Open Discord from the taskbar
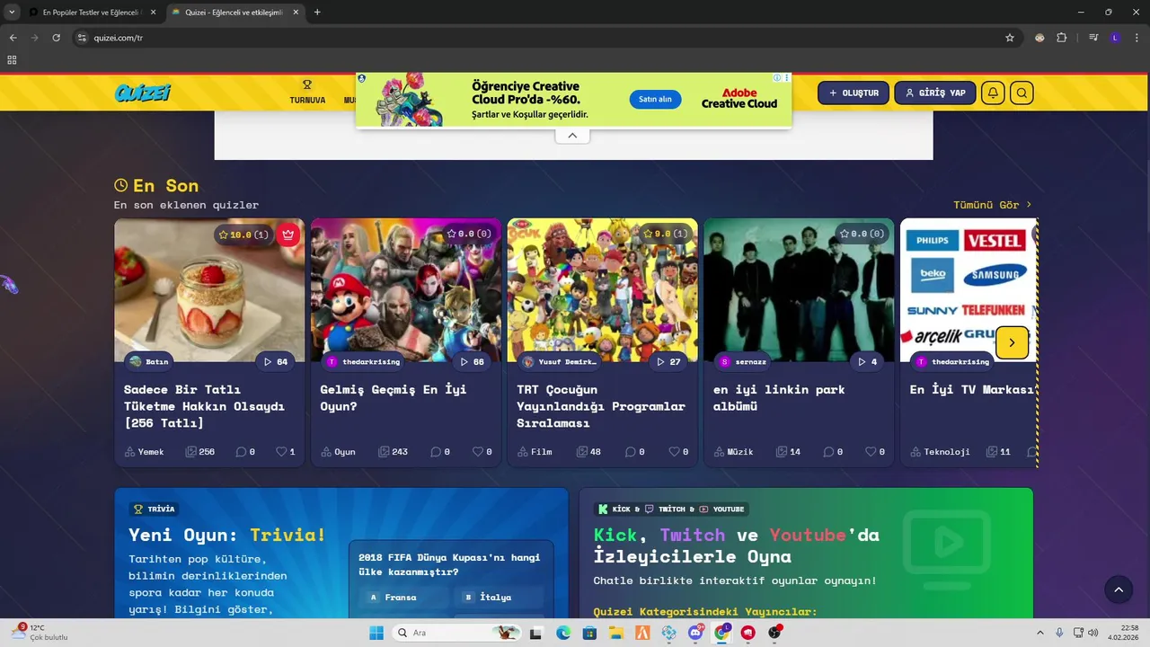1150x647 pixels. click(695, 633)
